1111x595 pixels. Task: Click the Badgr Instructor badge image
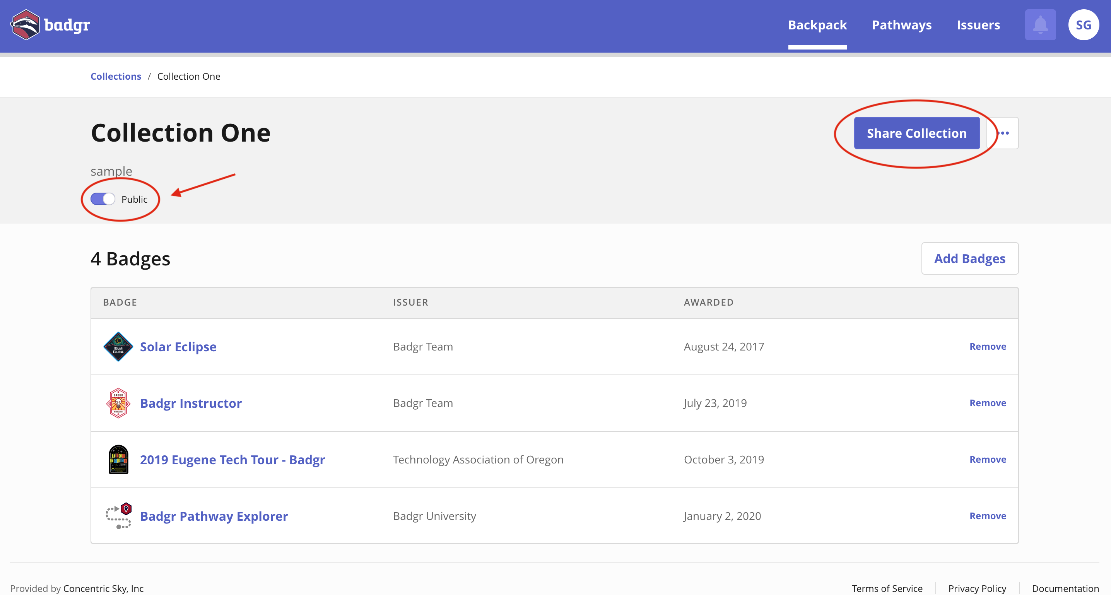[x=118, y=403]
